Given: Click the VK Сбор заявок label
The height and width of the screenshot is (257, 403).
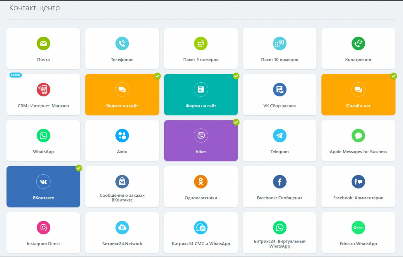Looking at the screenshot, I should coord(280,105).
